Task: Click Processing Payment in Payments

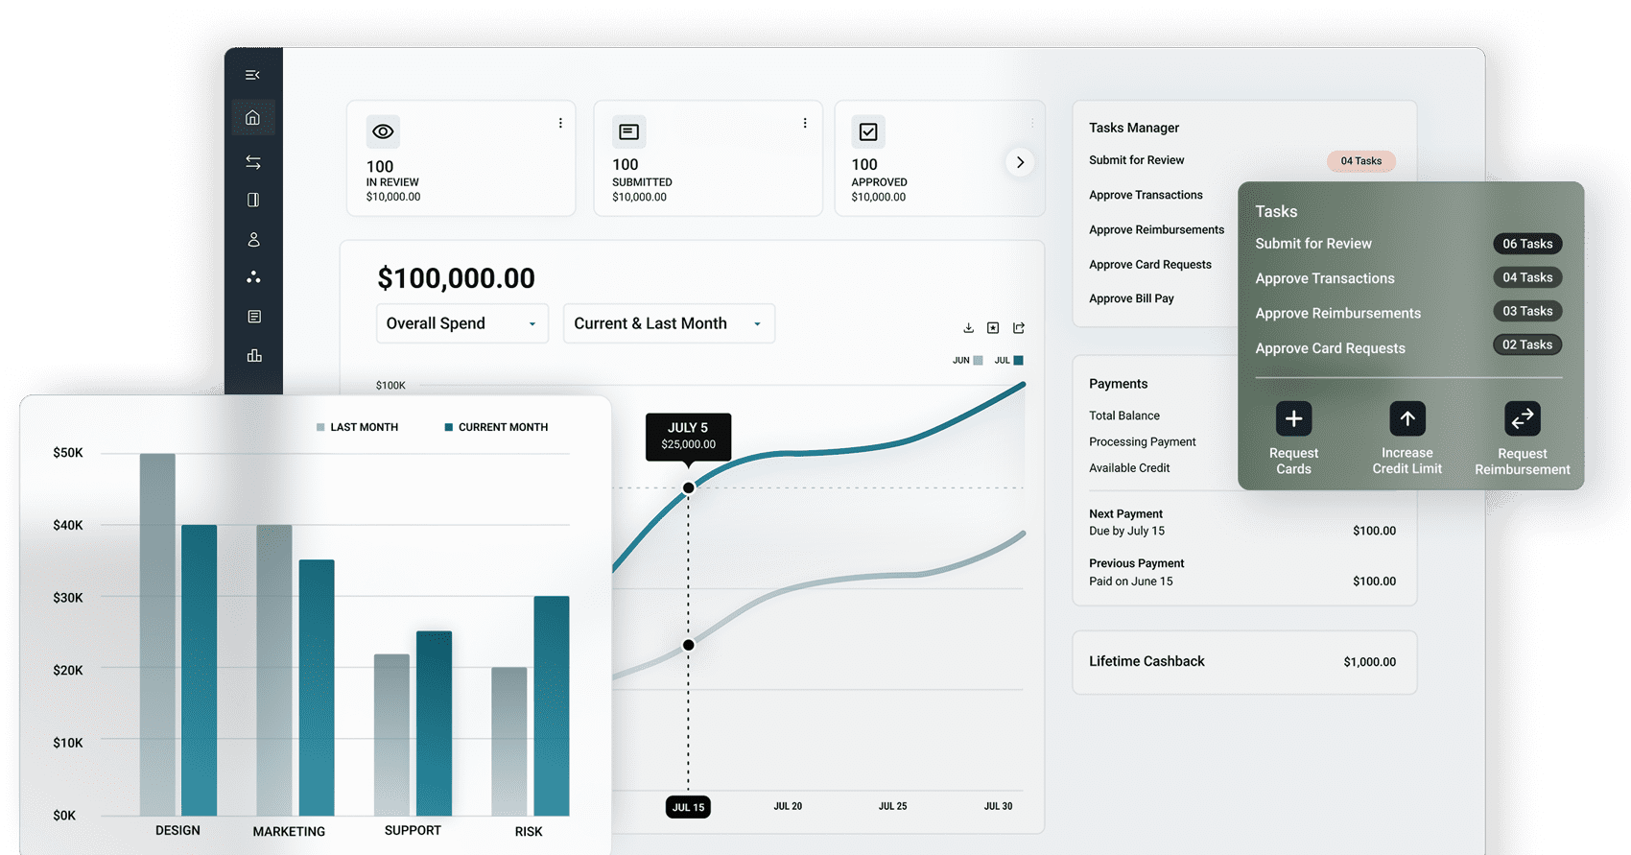Action: pyautogui.click(x=1143, y=441)
